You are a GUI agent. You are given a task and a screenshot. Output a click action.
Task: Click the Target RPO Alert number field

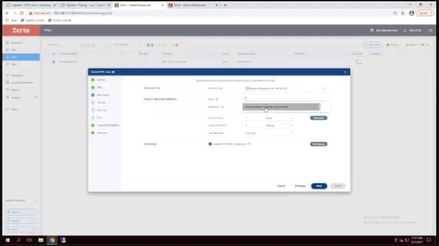(x=253, y=126)
